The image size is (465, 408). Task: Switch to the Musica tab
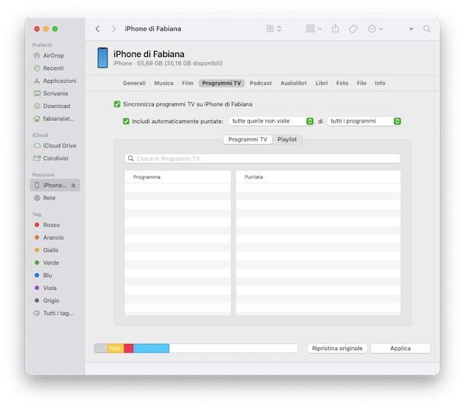[x=164, y=83]
